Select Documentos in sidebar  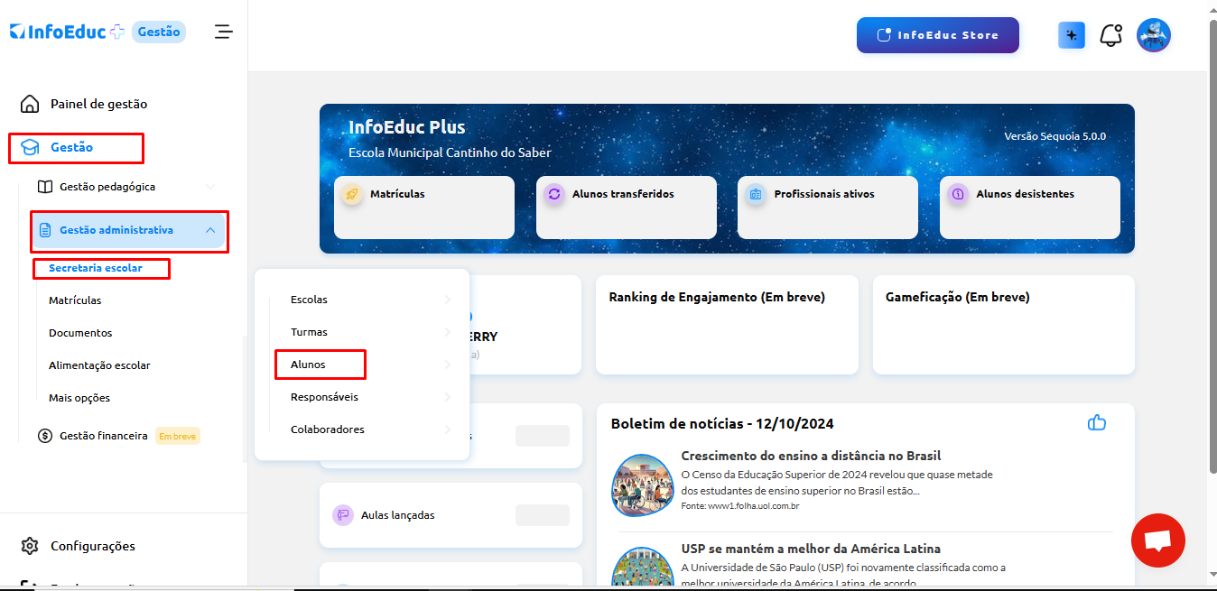(80, 333)
